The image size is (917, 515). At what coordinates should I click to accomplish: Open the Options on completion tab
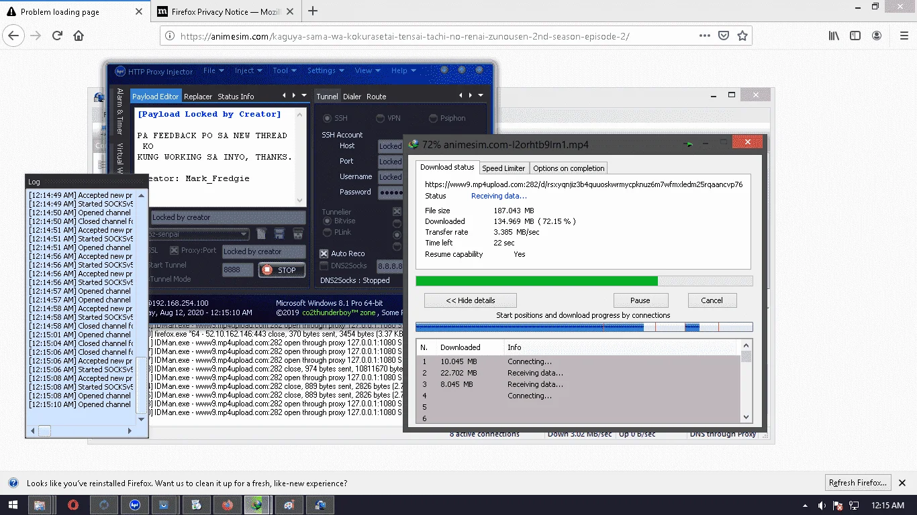point(569,168)
